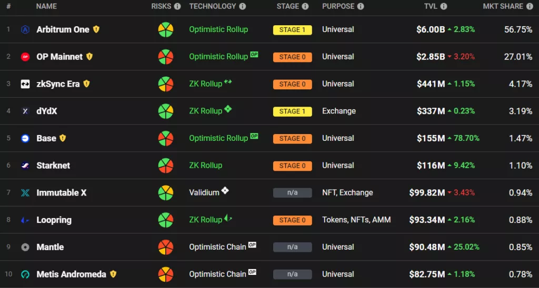Click the info icon next to RISKS
539x288 pixels.
coord(177,6)
